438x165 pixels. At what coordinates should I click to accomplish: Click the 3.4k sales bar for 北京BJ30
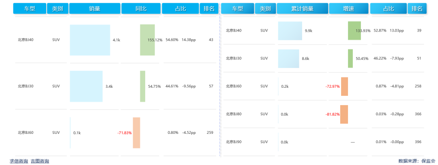click(x=86, y=87)
